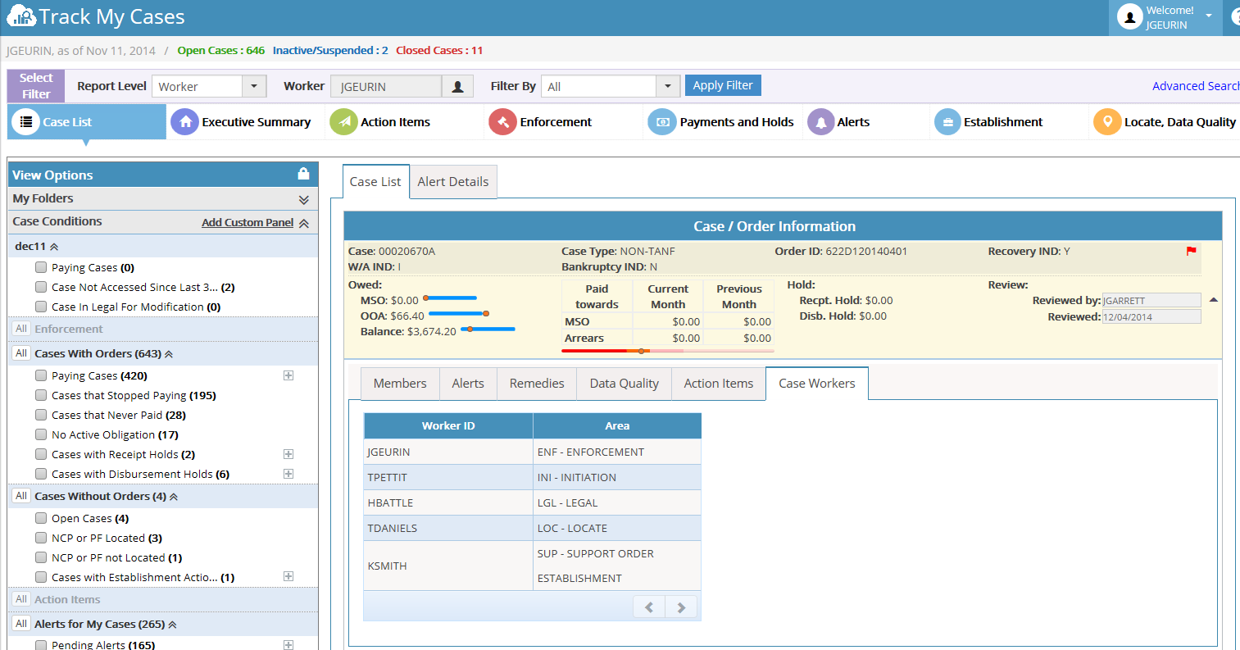Switch to the Alert Details tab
The height and width of the screenshot is (650, 1240).
453,182
